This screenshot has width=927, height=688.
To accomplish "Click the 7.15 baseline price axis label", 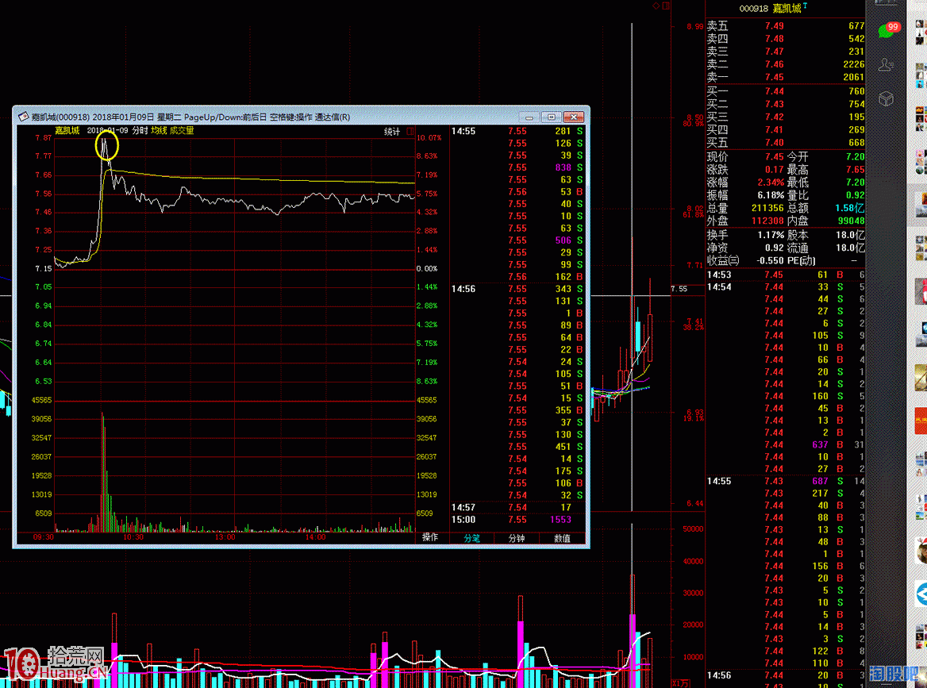I will coord(43,268).
